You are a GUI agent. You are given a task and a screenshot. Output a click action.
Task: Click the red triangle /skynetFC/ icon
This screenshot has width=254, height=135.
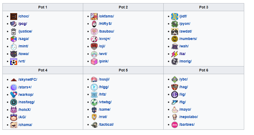pyautogui.click(x=14, y=80)
